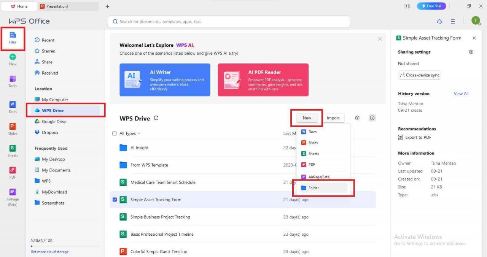Open WPS Drive settings gear icon

point(357,118)
